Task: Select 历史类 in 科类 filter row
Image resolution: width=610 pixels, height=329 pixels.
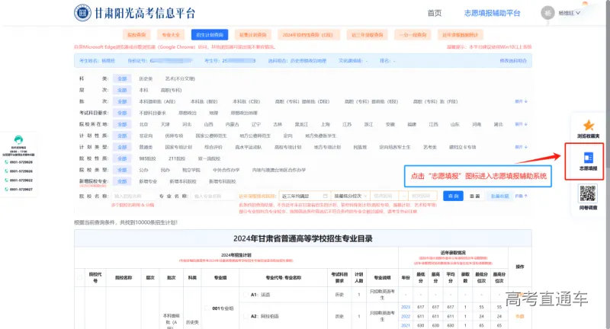Action: coord(146,79)
